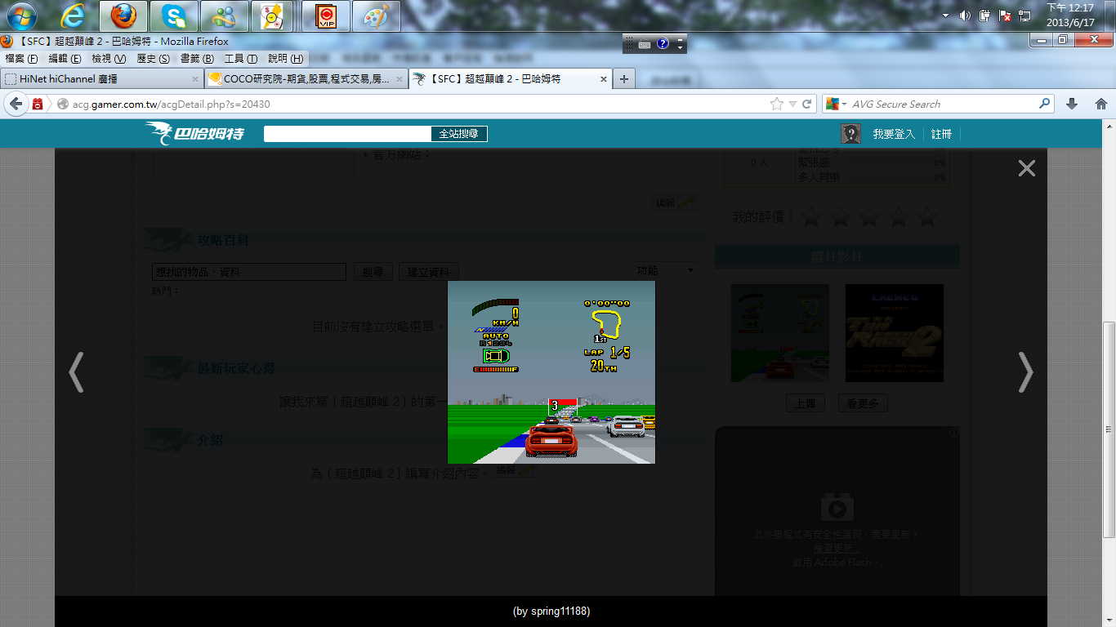The height and width of the screenshot is (627, 1116).
Task: Open the VIP taskbar application
Action: 326,16
